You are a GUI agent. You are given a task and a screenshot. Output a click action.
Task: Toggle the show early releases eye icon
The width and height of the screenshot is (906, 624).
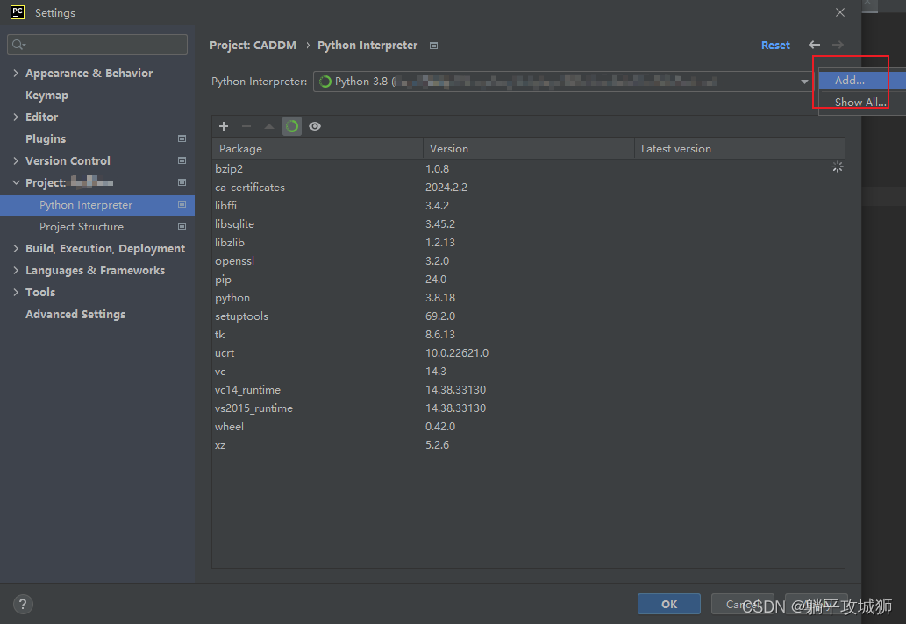tap(315, 126)
